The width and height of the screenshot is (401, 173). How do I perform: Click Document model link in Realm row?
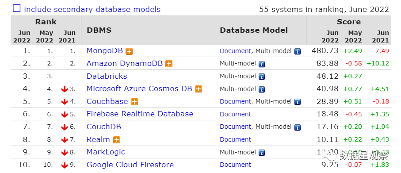click(x=235, y=139)
